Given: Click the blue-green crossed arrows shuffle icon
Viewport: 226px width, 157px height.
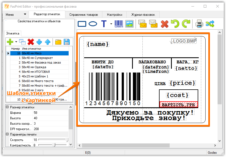Looking at the screenshot, I should point(210,24).
